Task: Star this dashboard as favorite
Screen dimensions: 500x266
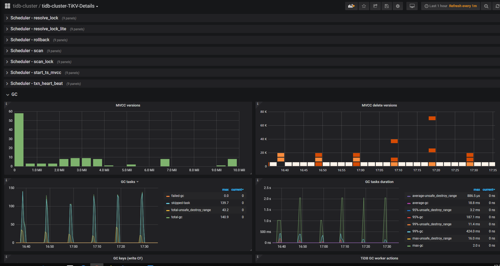Action: pos(364,6)
